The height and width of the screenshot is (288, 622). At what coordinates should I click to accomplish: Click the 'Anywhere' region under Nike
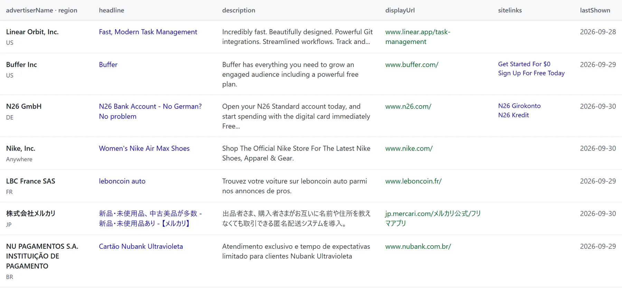[19, 159]
